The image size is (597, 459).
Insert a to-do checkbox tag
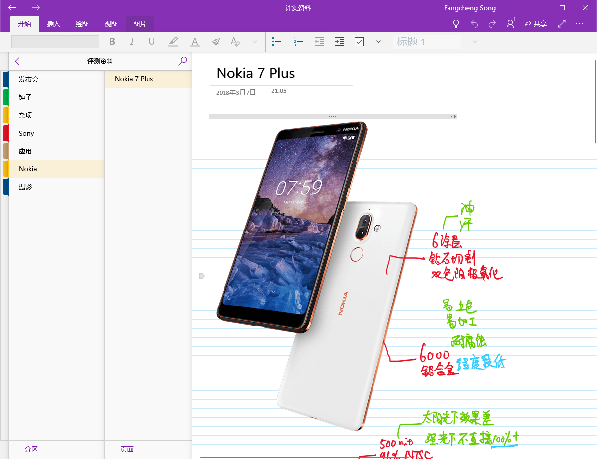[x=359, y=42]
